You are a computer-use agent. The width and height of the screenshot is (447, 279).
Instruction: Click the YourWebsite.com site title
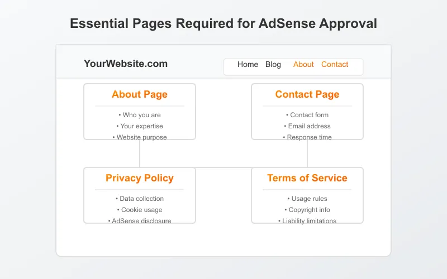point(126,64)
